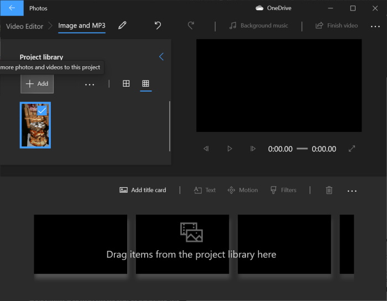Play the video preview
The width and height of the screenshot is (387, 301).
pos(229,149)
